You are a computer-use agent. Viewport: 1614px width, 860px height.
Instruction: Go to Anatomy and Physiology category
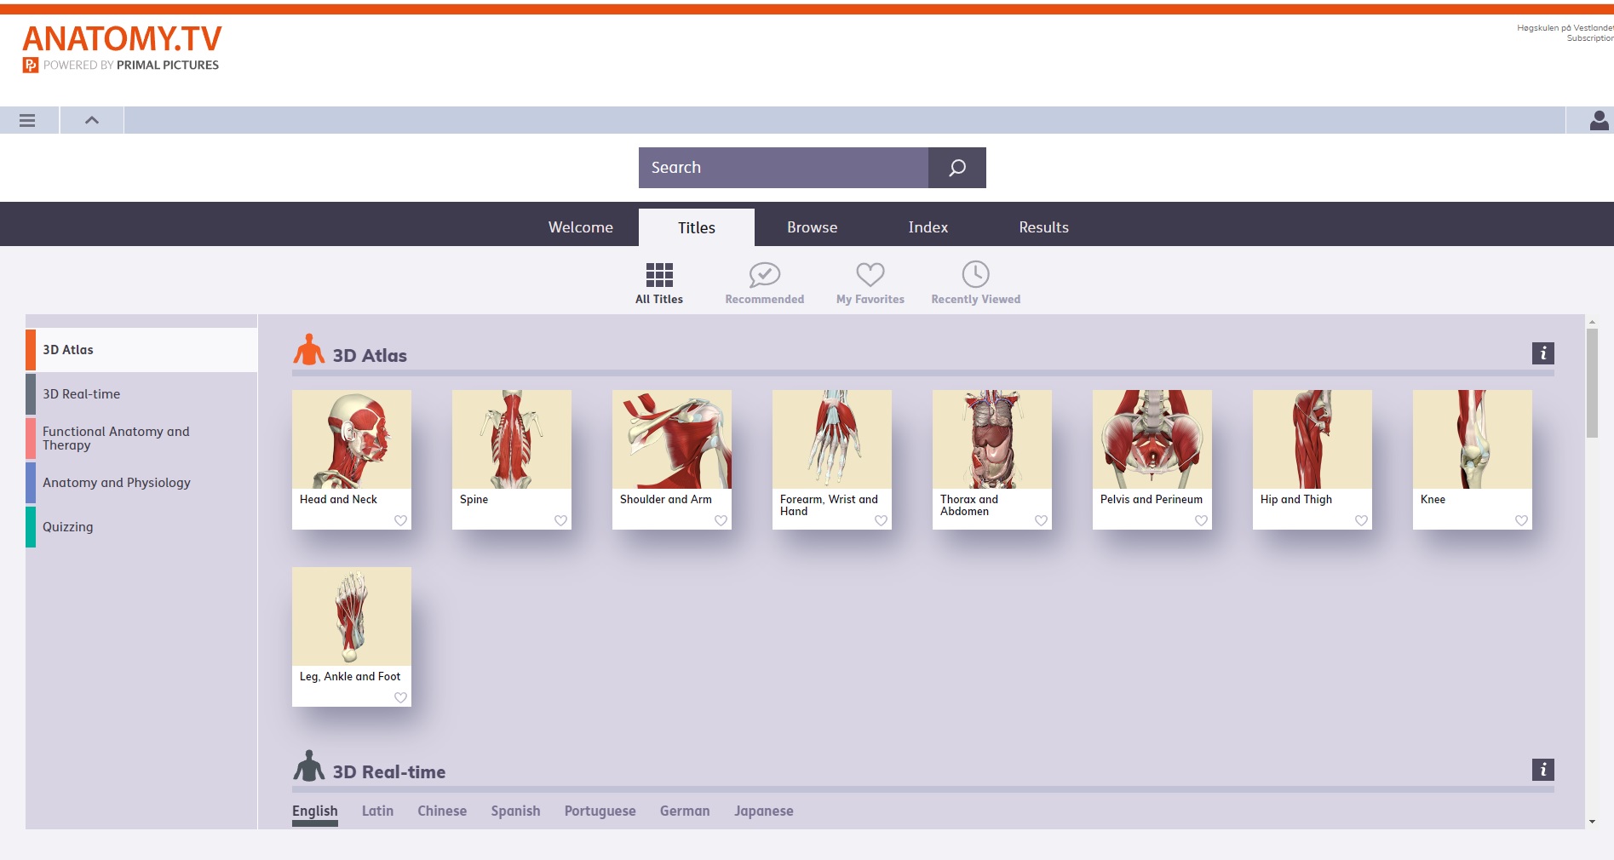117,483
